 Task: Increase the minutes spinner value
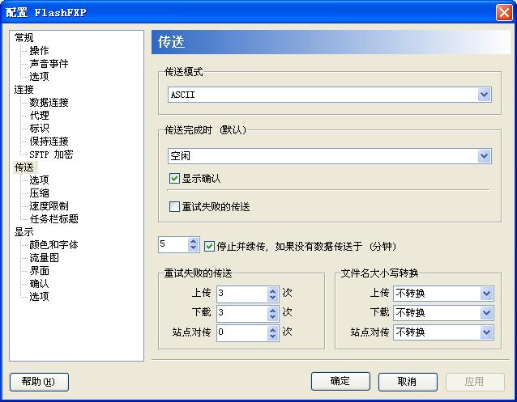click(x=193, y=242)
